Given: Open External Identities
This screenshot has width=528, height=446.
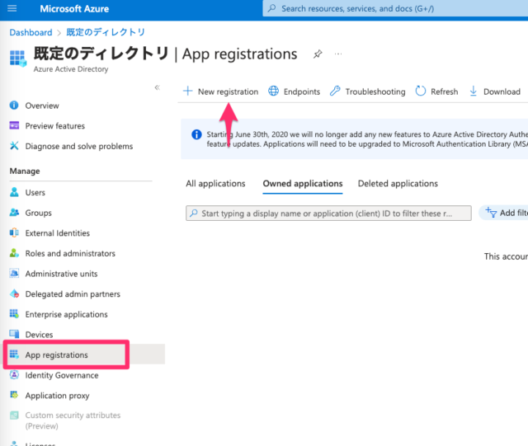Looking at the screenshot, I should pos(58,233).
